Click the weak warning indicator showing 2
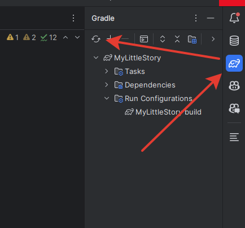Screen dimensions: 245x228 click(x=29, y=37)
